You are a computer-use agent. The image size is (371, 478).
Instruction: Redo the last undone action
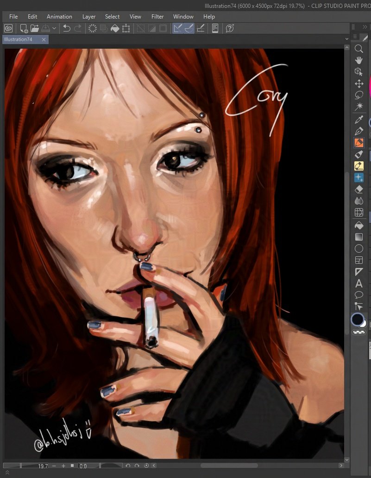click(78, 28)
